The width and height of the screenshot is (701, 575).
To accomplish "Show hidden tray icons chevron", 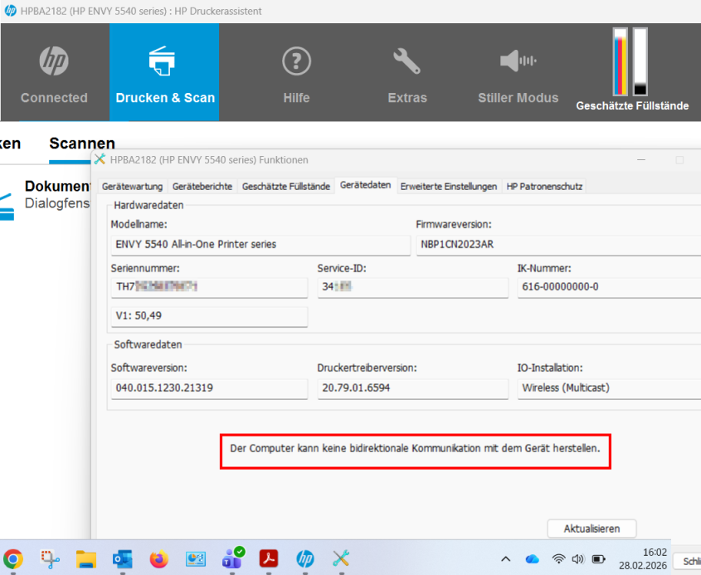I will (x=505, y=559).
